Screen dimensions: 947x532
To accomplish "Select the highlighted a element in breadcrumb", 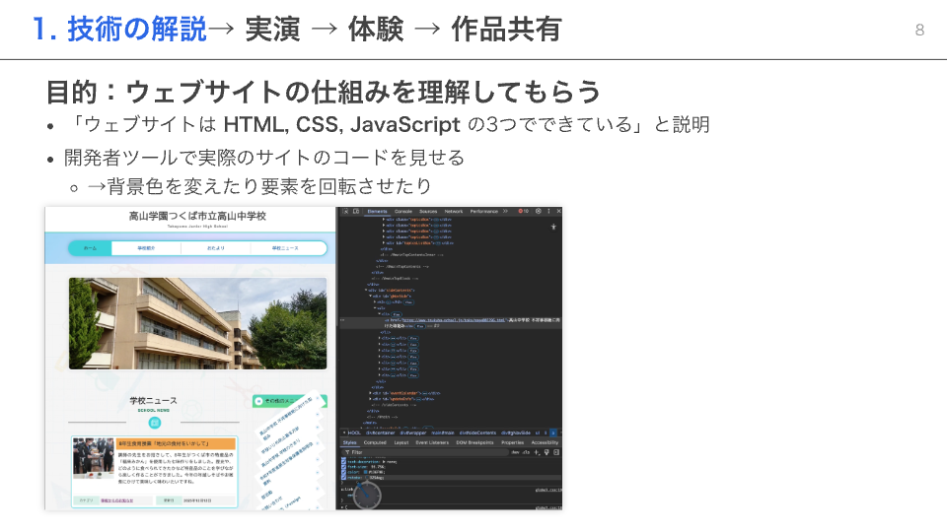I will pyautogui.click(x=553, y=432).
